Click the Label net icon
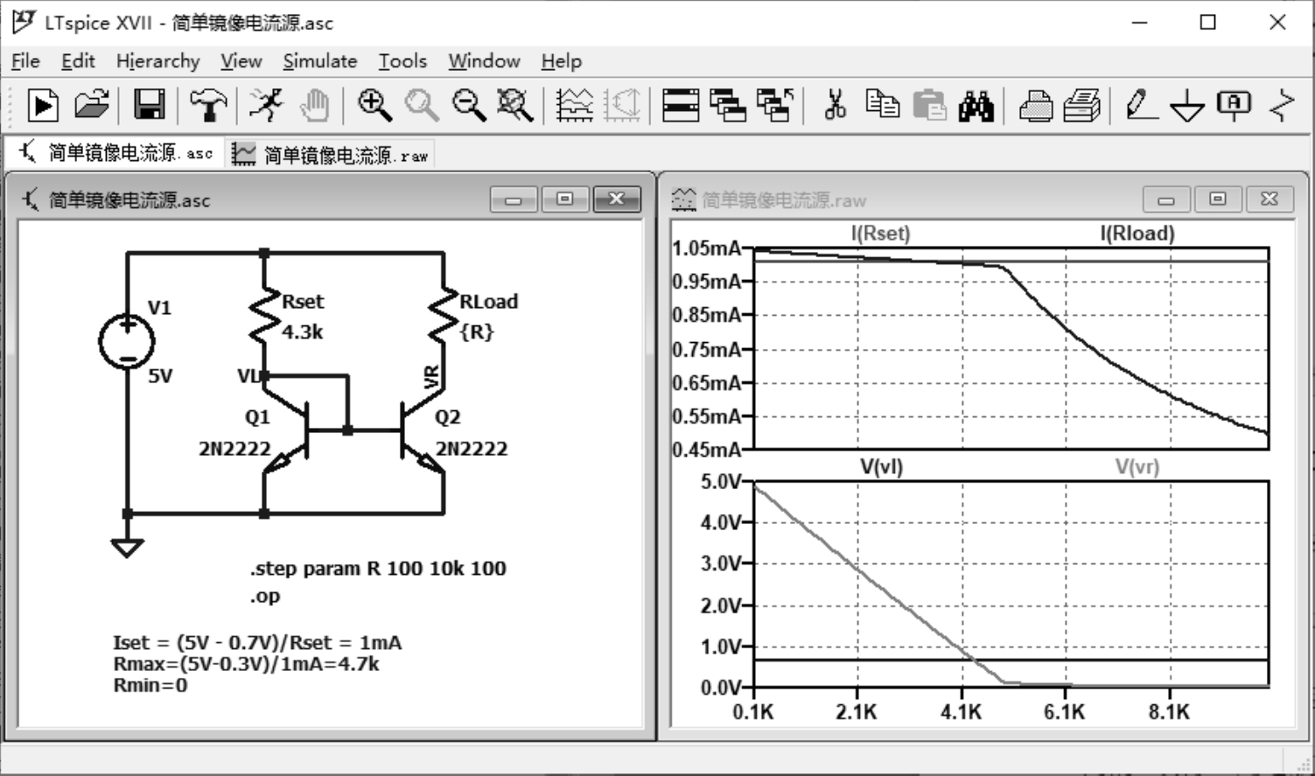The width and height of the screenshot is (1315, 776). [x=1235, y=106]
